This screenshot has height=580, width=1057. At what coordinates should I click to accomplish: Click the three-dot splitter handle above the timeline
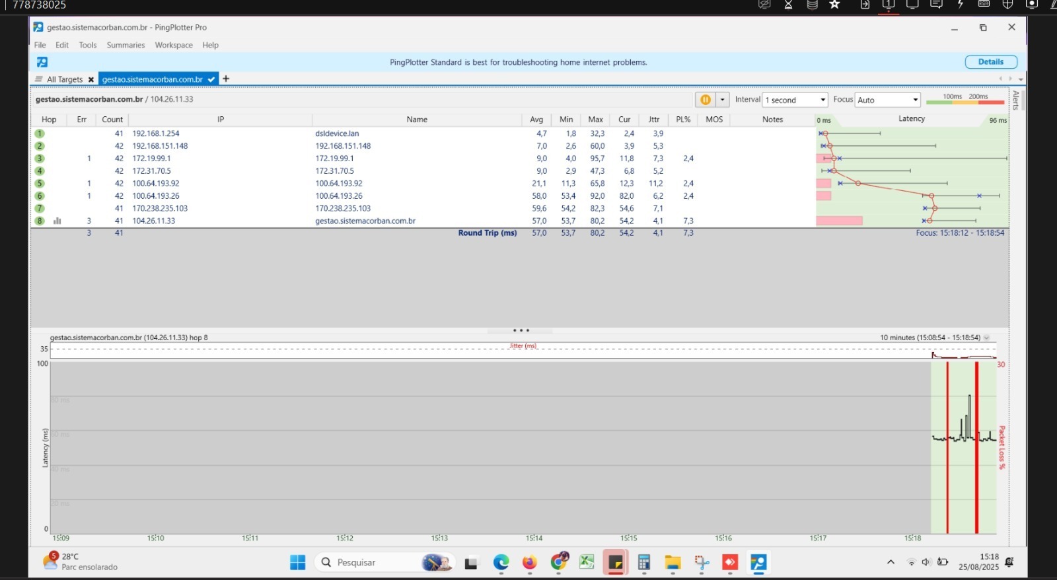coord(521,330)
